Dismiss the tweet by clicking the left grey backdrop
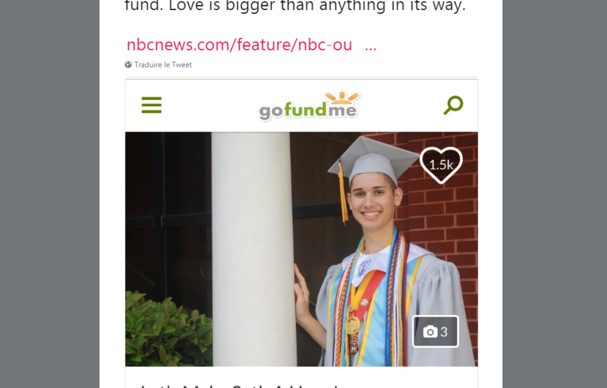This screenshot has width=607, height=388. coord(50,194)
